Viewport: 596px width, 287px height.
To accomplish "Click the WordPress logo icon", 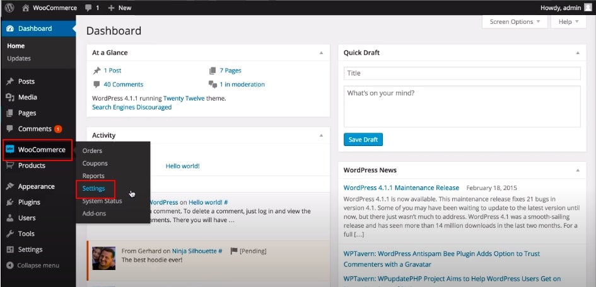I will pos(9,8).
